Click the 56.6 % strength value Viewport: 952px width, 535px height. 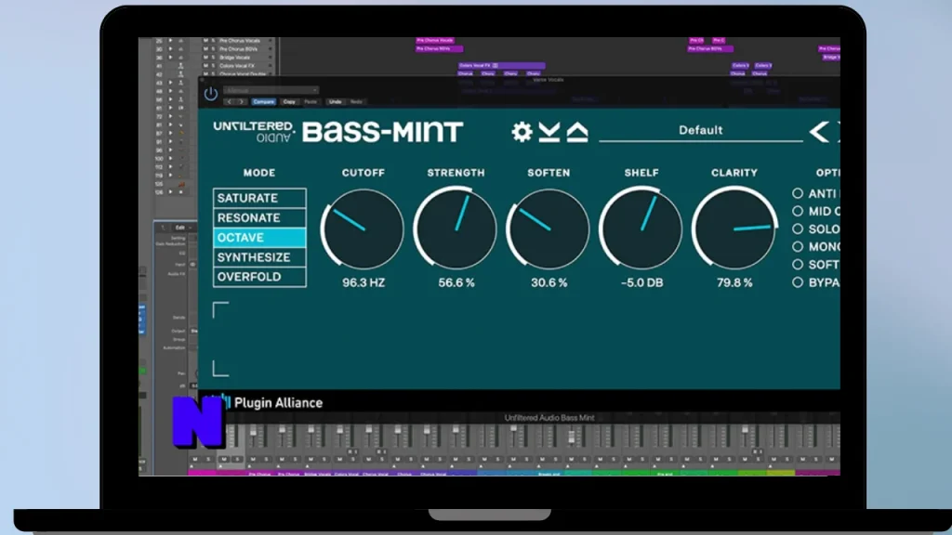[456, 283]
